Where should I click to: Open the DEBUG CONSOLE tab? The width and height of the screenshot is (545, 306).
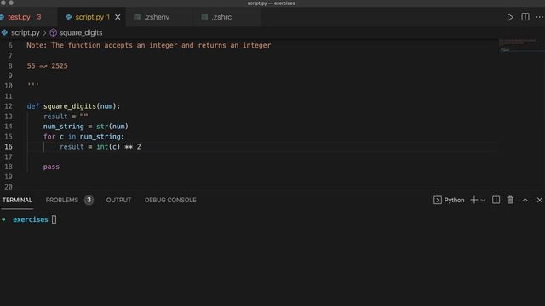coord(170,201)
